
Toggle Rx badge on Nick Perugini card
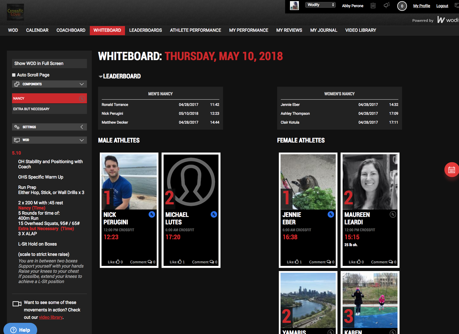(x=152, y=214)
